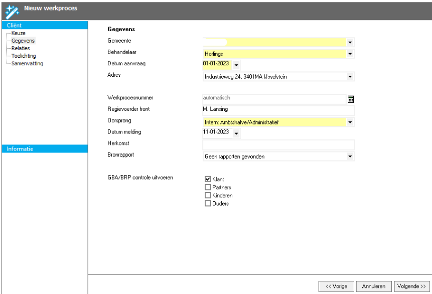The height and width of the screenshot is (294, 432).
Task: Expand the Behandelaar dropdown list
Action: 350,54
